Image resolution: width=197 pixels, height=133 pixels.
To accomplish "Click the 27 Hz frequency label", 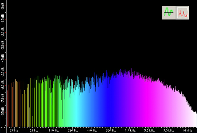I will tap(14, 130).
